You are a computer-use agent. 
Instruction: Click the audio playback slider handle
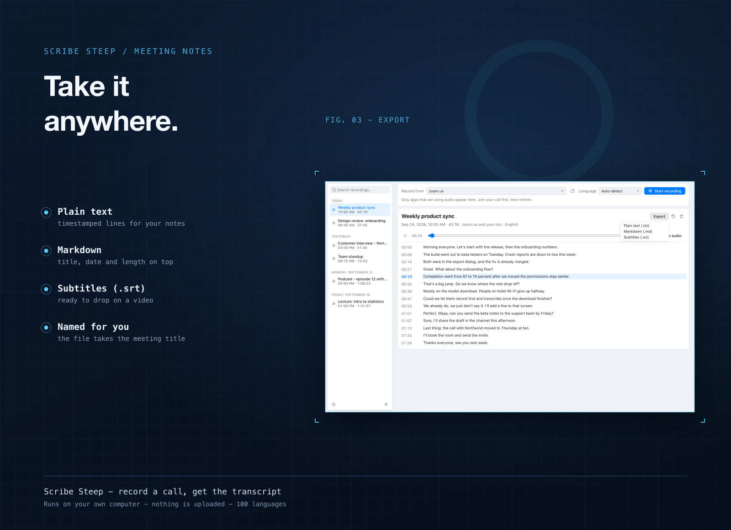click(x=432, y=236)
